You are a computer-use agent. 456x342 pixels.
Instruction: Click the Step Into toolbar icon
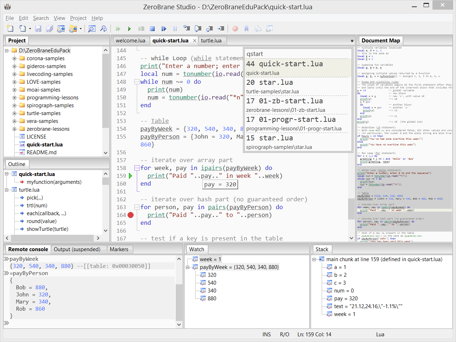[x=186, y=28]
